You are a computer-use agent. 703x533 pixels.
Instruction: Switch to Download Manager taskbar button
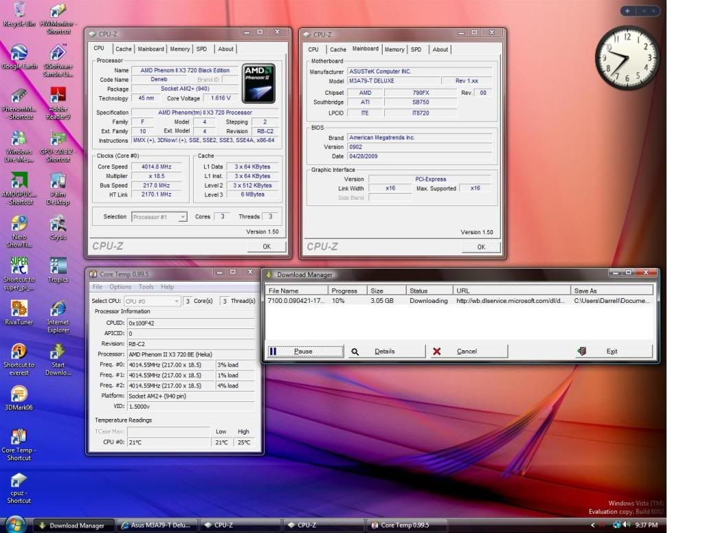[74, 525]
